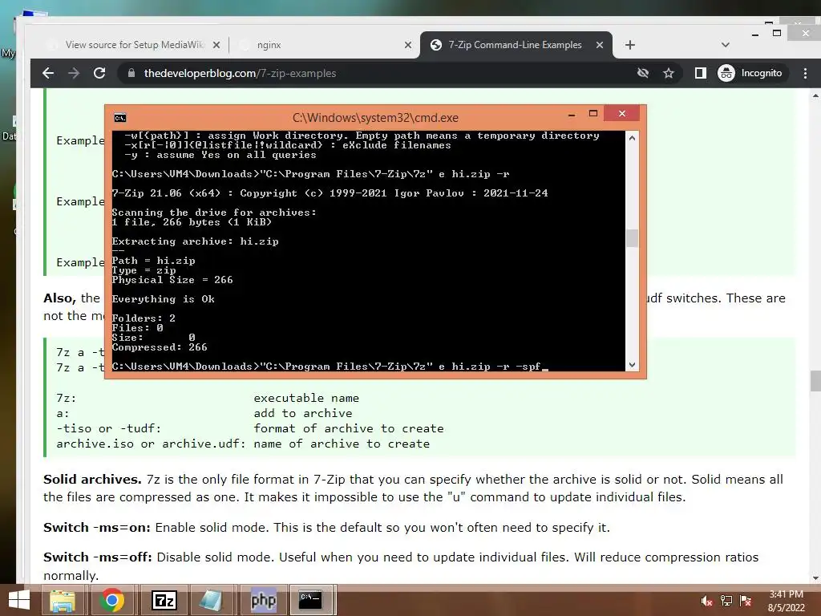The image size is (821, 616).
Task: Click the Windows Start button
Action: tap(19, 600)
